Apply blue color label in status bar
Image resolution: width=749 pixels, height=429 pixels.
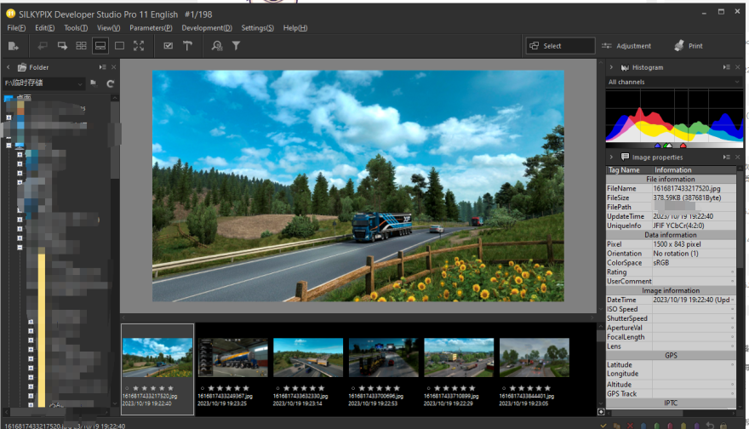(x=643, y=426)
